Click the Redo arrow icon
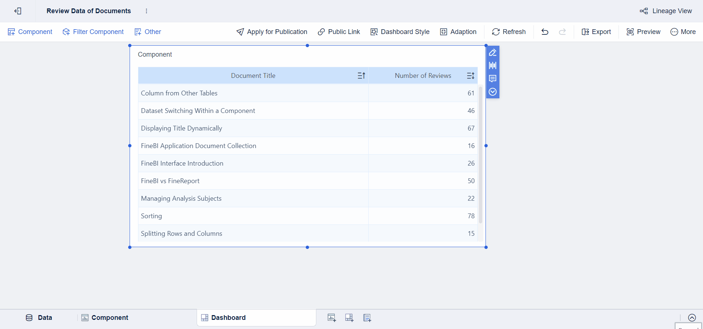This screenshot has width=703, height=329. 562,32
